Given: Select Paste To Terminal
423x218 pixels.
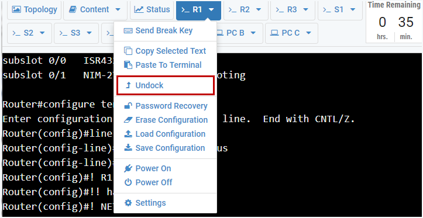Looking at the screenshot, I should (166, 65).
